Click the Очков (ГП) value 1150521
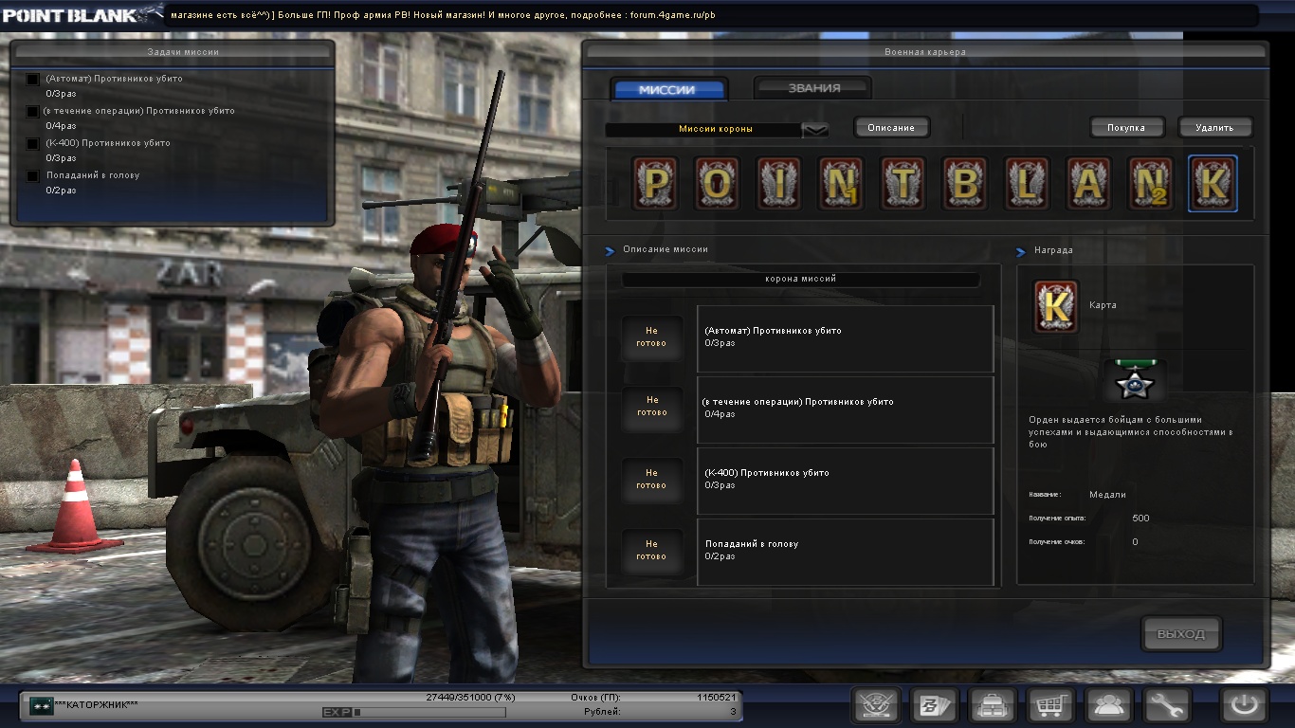 point(717,697)
